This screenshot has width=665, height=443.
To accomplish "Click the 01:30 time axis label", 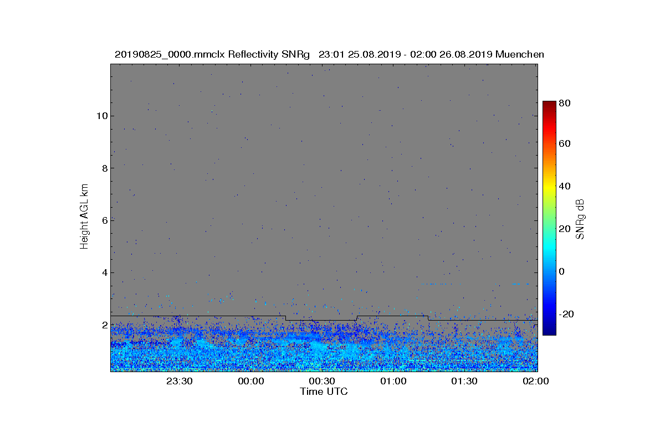I will point(464,382).
